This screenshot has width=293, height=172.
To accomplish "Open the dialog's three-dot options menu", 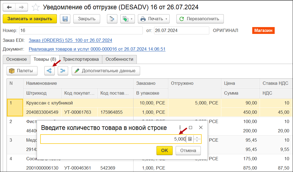I will 180,127.
